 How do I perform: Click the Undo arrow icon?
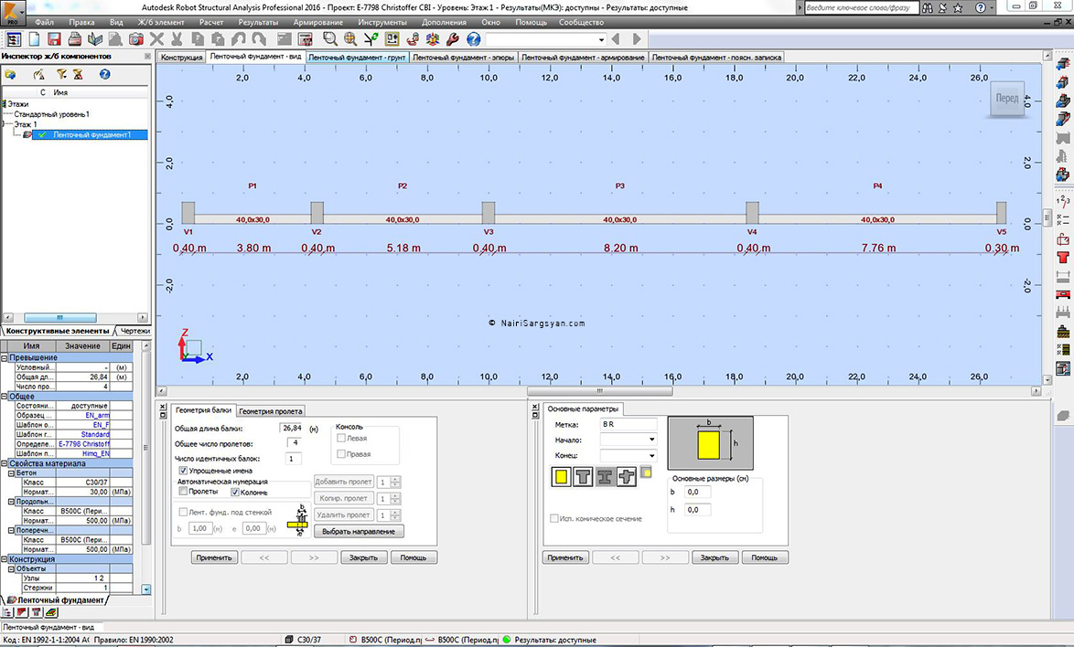[x=239, y=39]
